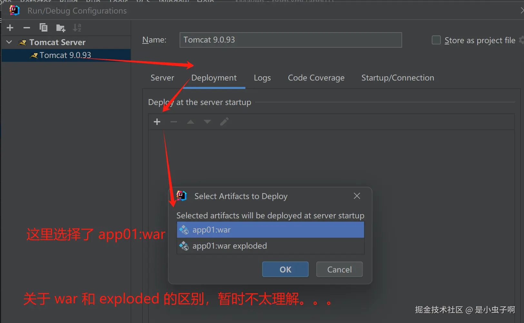
Task: Remove the deployment artifact with the minus button
Action: [174, 122]
